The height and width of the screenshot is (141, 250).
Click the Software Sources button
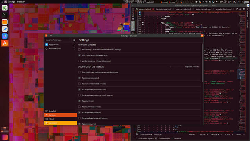point(192,66)
